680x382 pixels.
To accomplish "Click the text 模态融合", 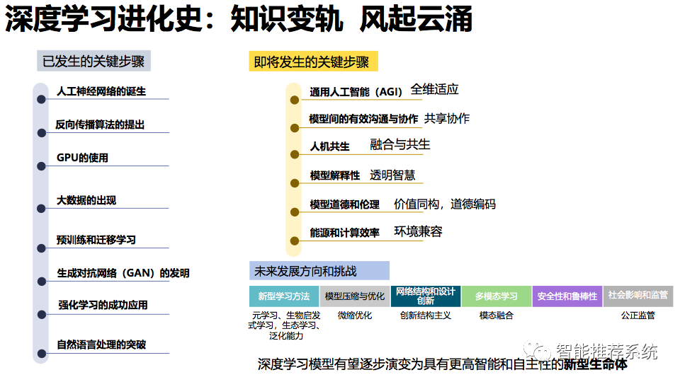I will [497, 316].
